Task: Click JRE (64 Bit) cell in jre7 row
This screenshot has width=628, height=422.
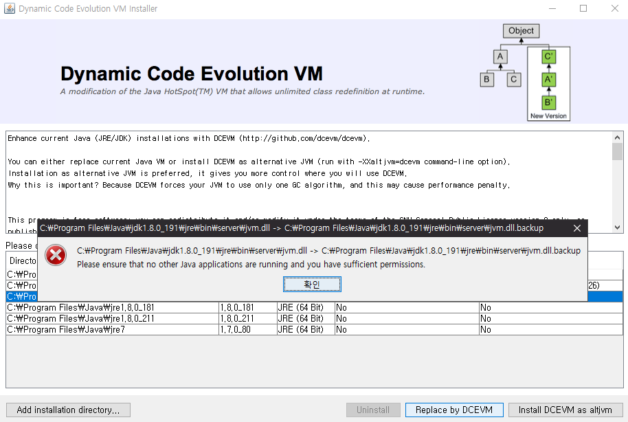Action: [306, 329]
